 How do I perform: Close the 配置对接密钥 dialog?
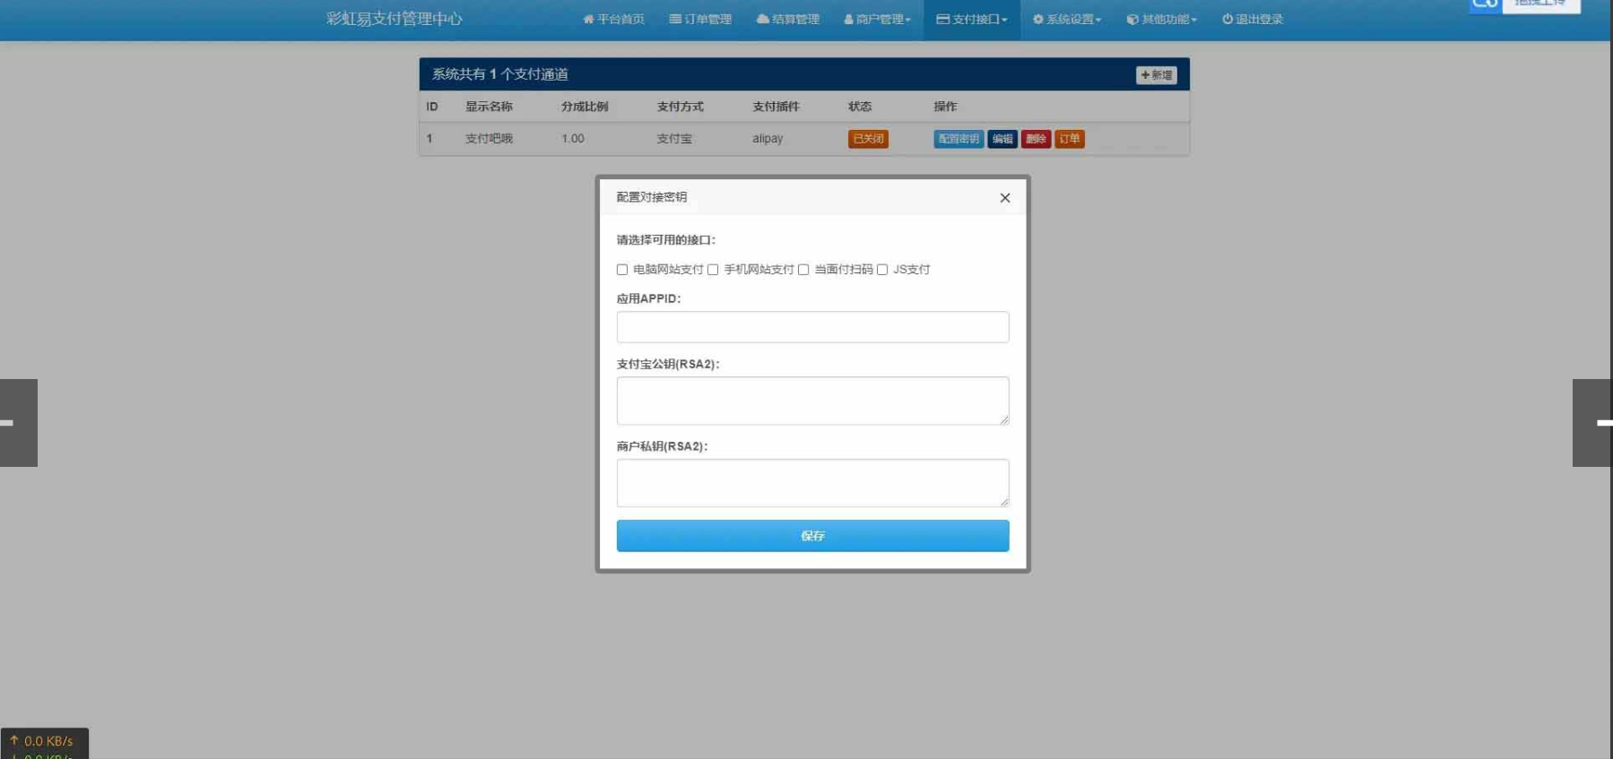pyautogui.click(x=1004, y=198)
